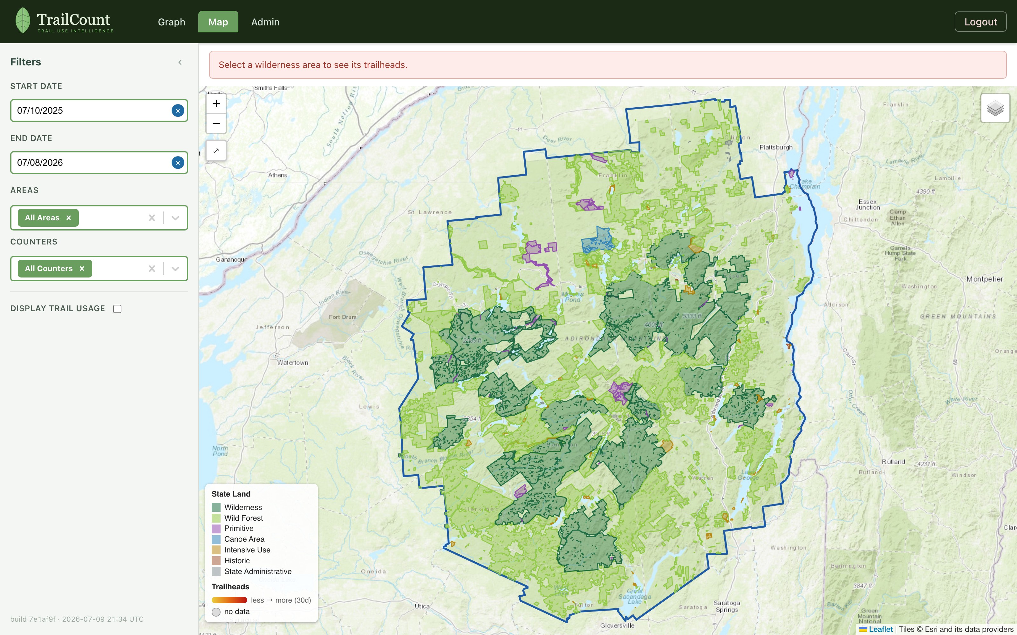Screen dimensions: 1017x635
Task: Open the map layers control
Action: [x=995, y=108]
